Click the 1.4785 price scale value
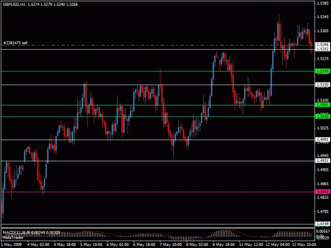The image size is (331, 248). pyautogui.click(x=323, y=212)
